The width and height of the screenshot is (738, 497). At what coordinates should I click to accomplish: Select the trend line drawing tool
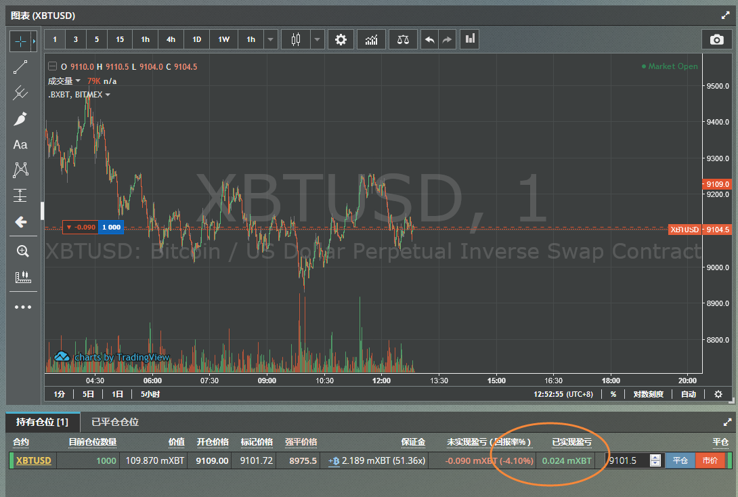click(x=20, y=67)
